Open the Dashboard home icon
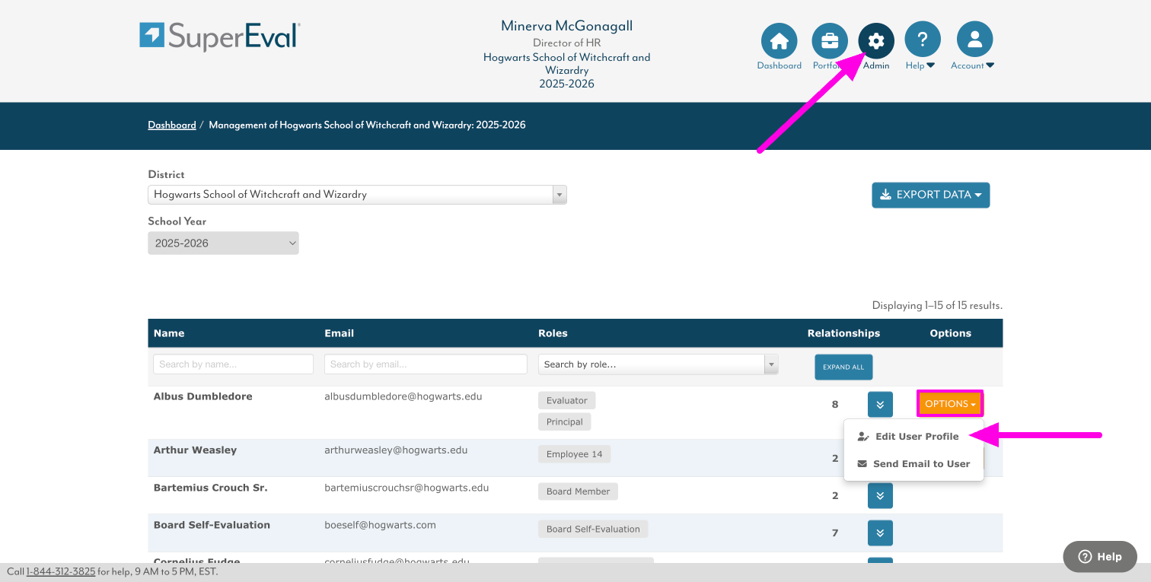 [779, 41]
